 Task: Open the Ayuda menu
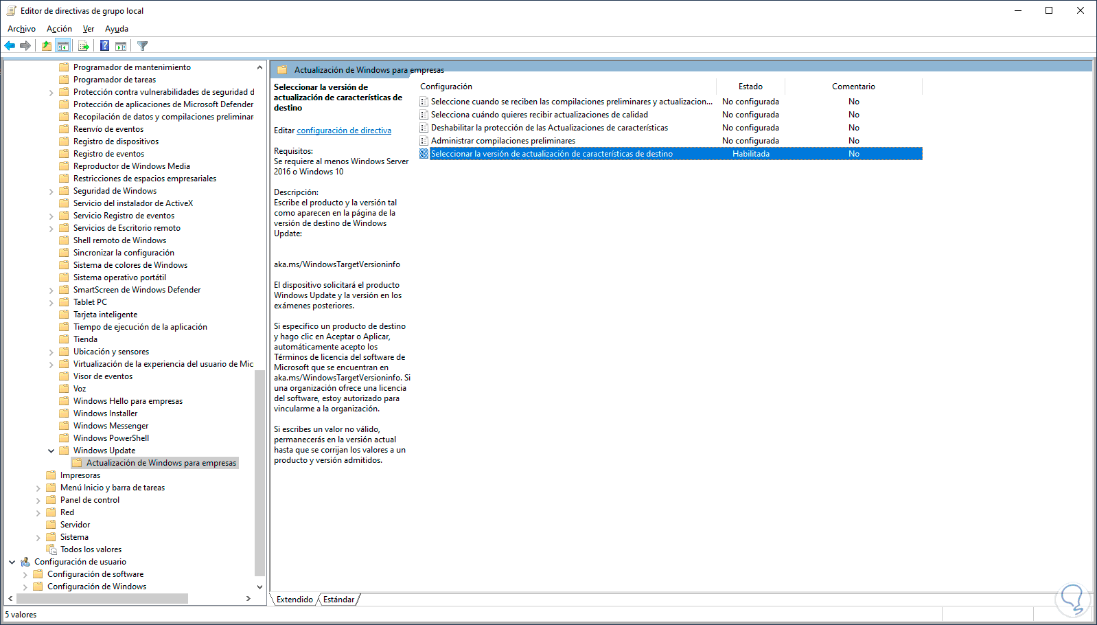click(117, 29)
